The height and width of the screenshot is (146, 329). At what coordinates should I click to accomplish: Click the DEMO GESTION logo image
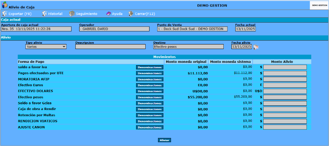pos(319,5)
